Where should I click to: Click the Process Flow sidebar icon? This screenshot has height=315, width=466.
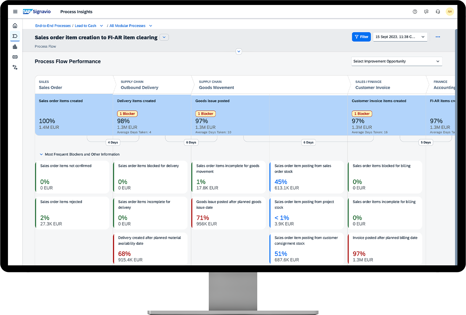pos(15,36)
